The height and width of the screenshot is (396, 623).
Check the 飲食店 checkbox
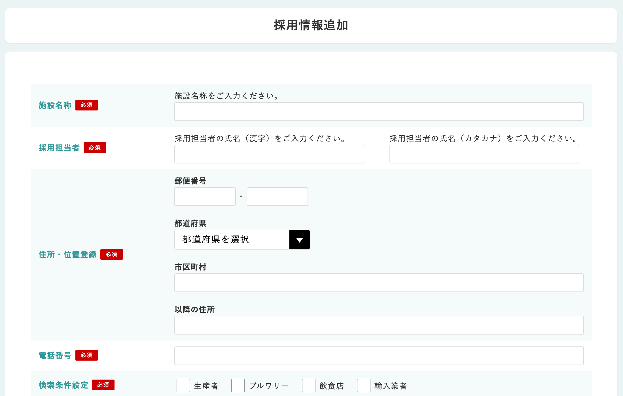[309, 386]
